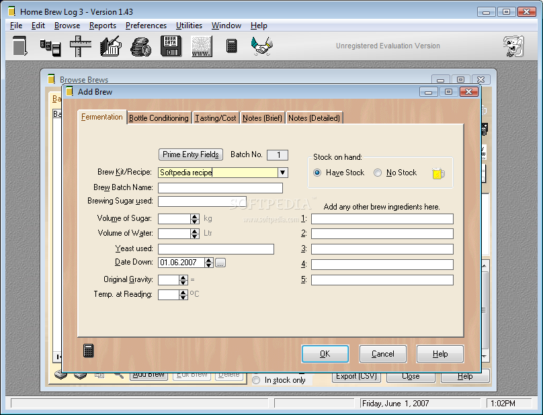Image resolution: width=543 pixels, height=415 pixels.
Task: Click the Home Brew Log app title icon
Action: [x=12, y=11]
